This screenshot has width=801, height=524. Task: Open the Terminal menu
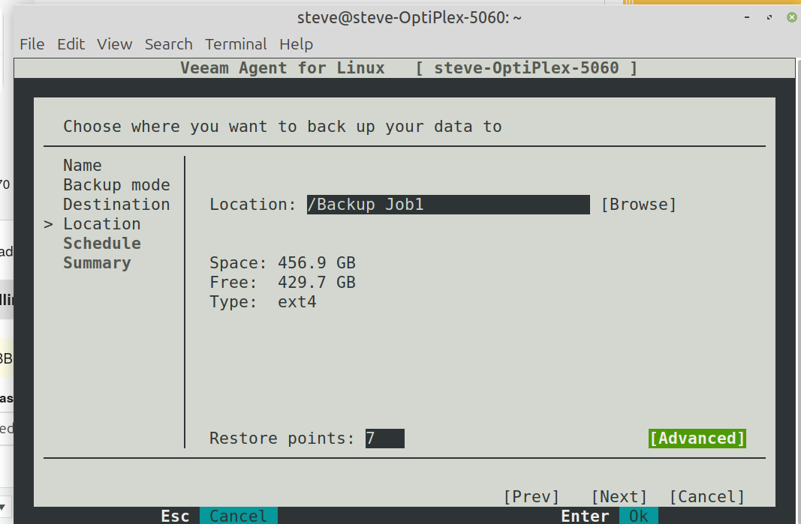(236, 44)
